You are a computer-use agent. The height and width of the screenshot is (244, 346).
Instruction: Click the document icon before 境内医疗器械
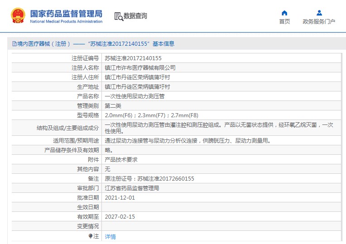pyautogui.click(x=14, y=43)
